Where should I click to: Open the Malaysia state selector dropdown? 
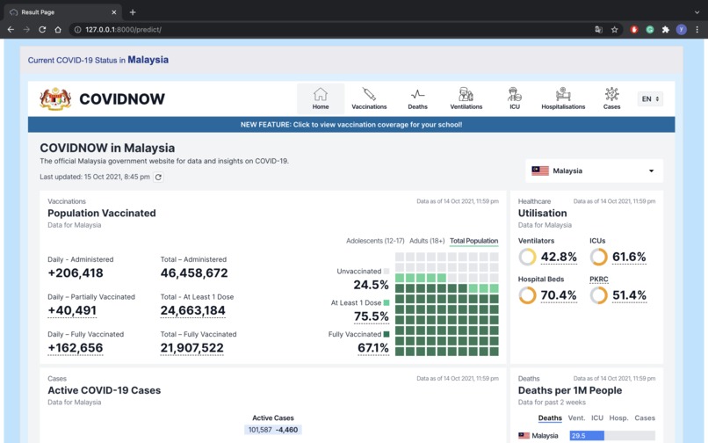[x=594, y=171]
